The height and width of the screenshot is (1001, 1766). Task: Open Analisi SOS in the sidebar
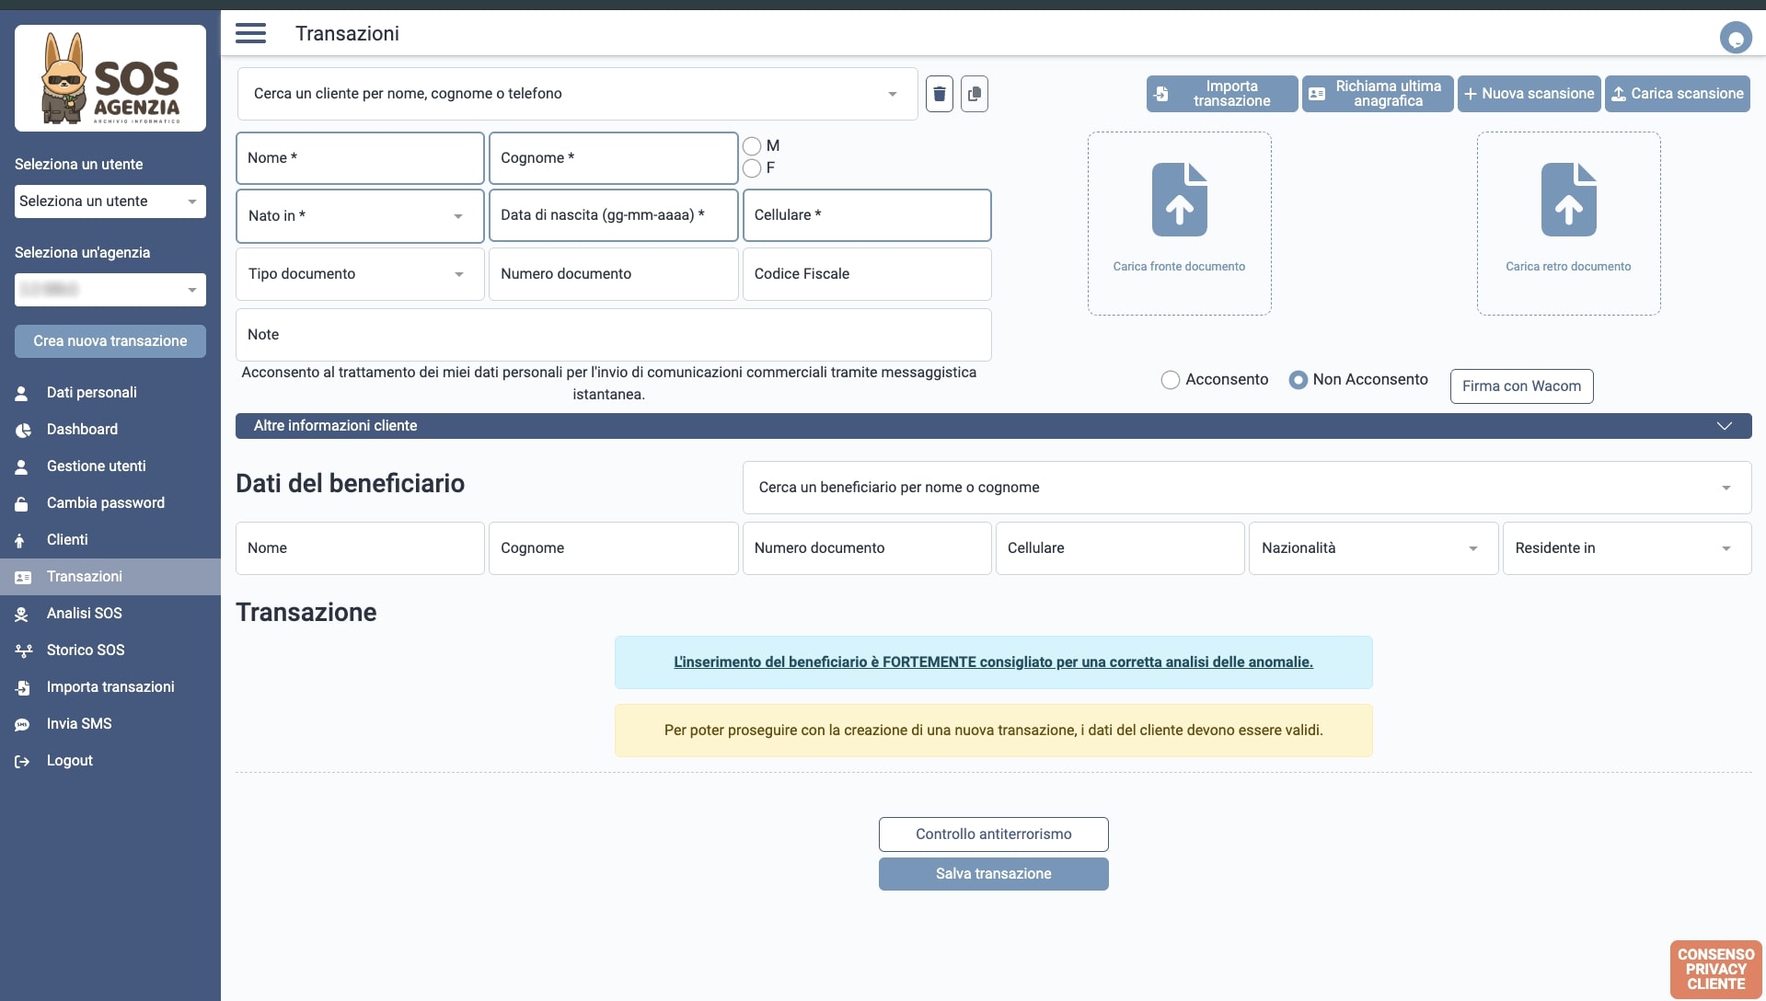84,614
